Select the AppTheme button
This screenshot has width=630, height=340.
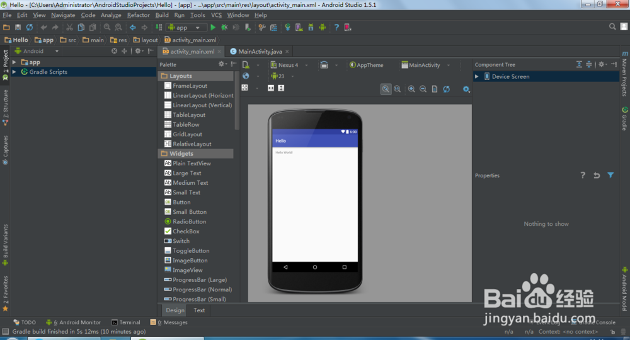(x=367, y=65)
